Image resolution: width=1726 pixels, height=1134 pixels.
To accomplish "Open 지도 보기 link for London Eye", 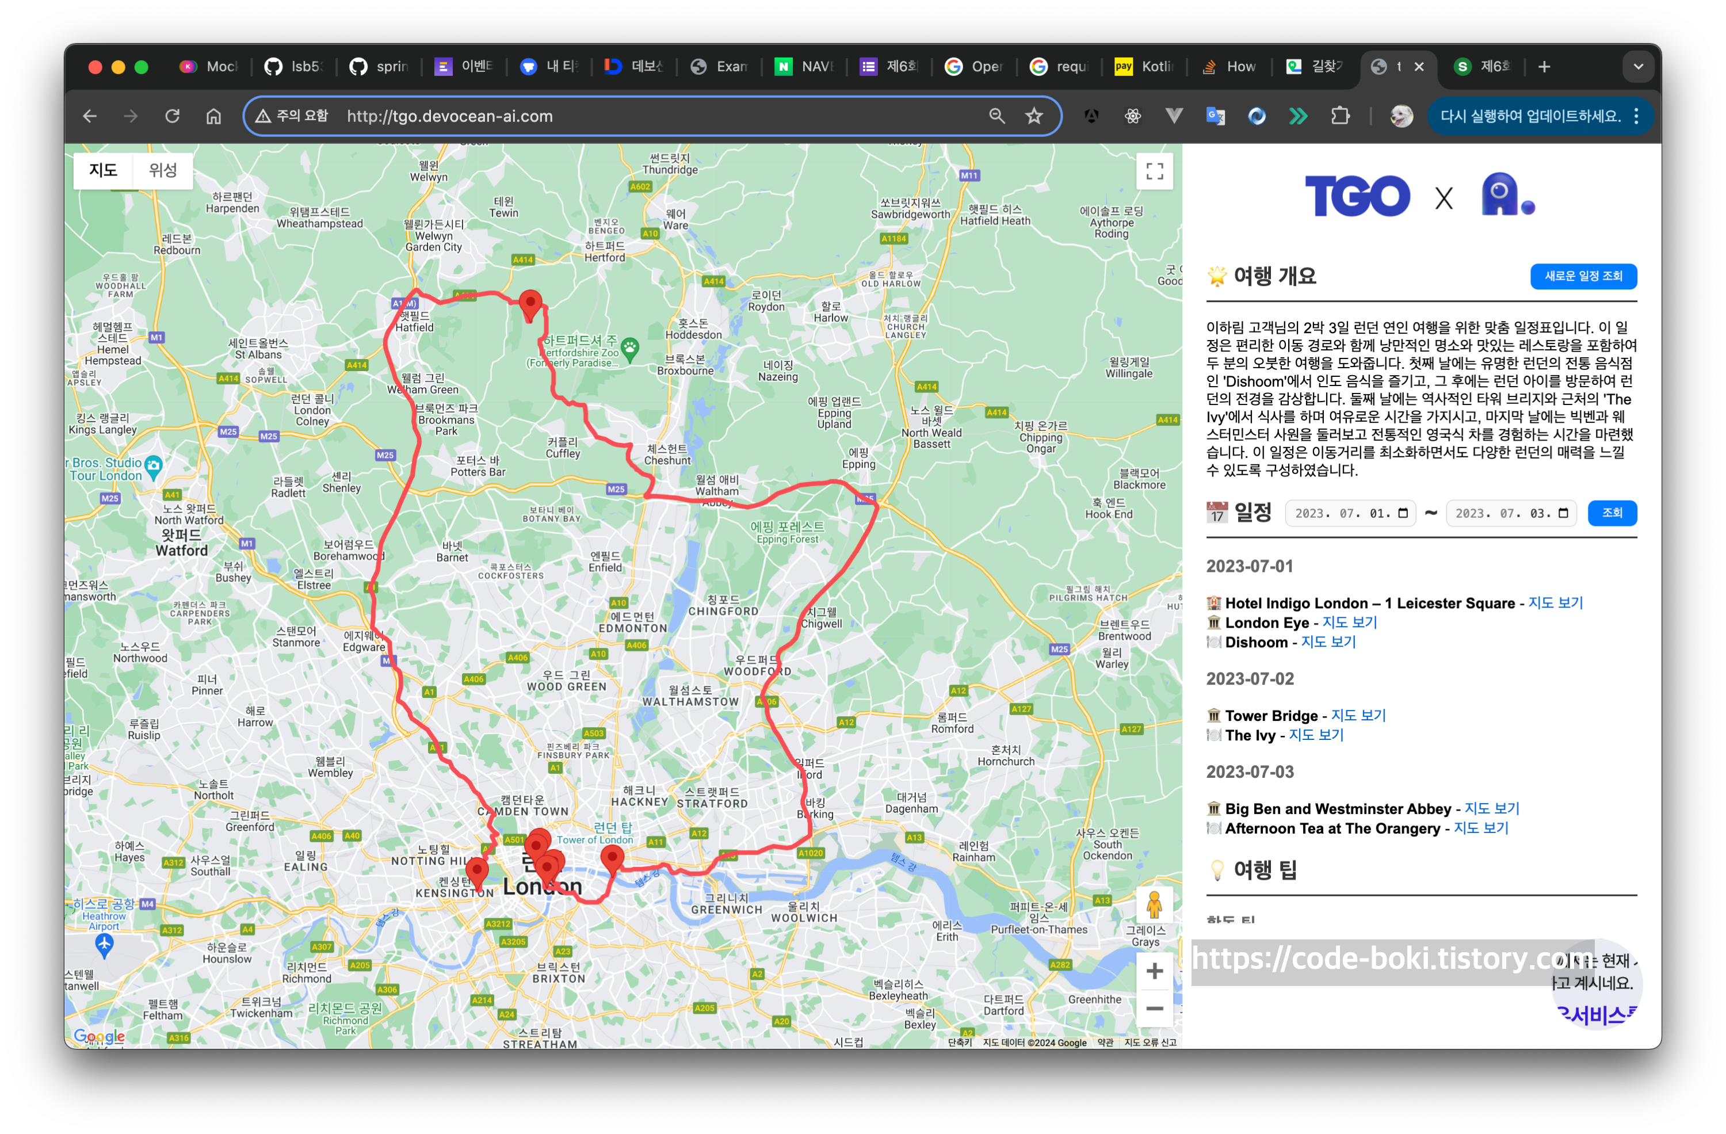I will pos(1349,622).
